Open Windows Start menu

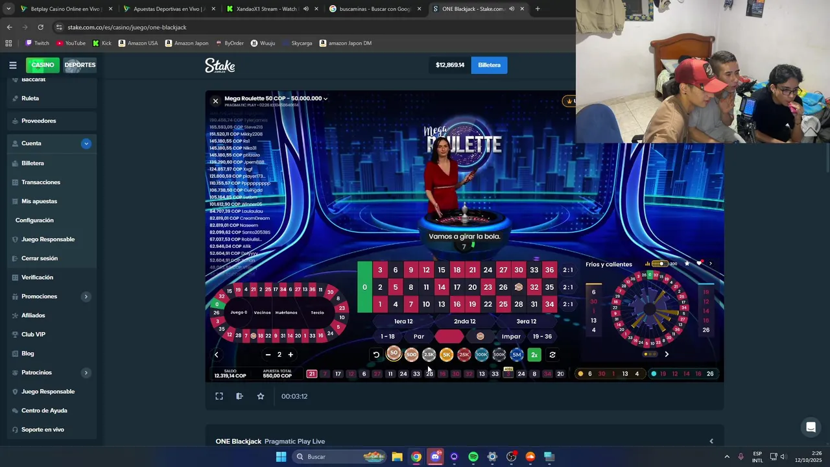pyautogui.click(x=281, y=457)
